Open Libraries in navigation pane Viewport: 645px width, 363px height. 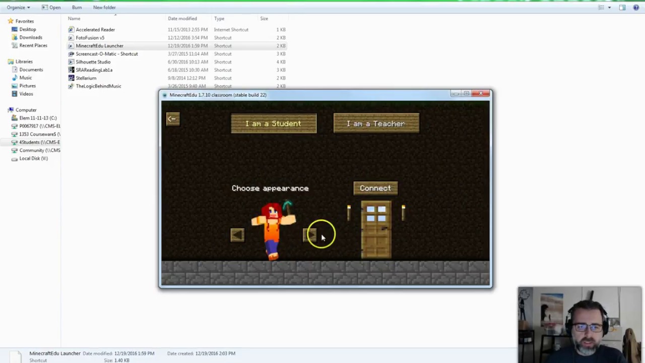[24, 62]
